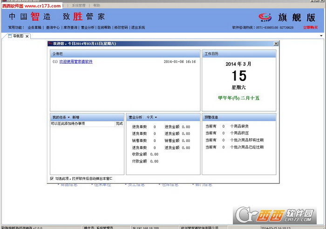Close the 导航图 tab with its X
326x229 pixels.
click(x=27, y=36)
